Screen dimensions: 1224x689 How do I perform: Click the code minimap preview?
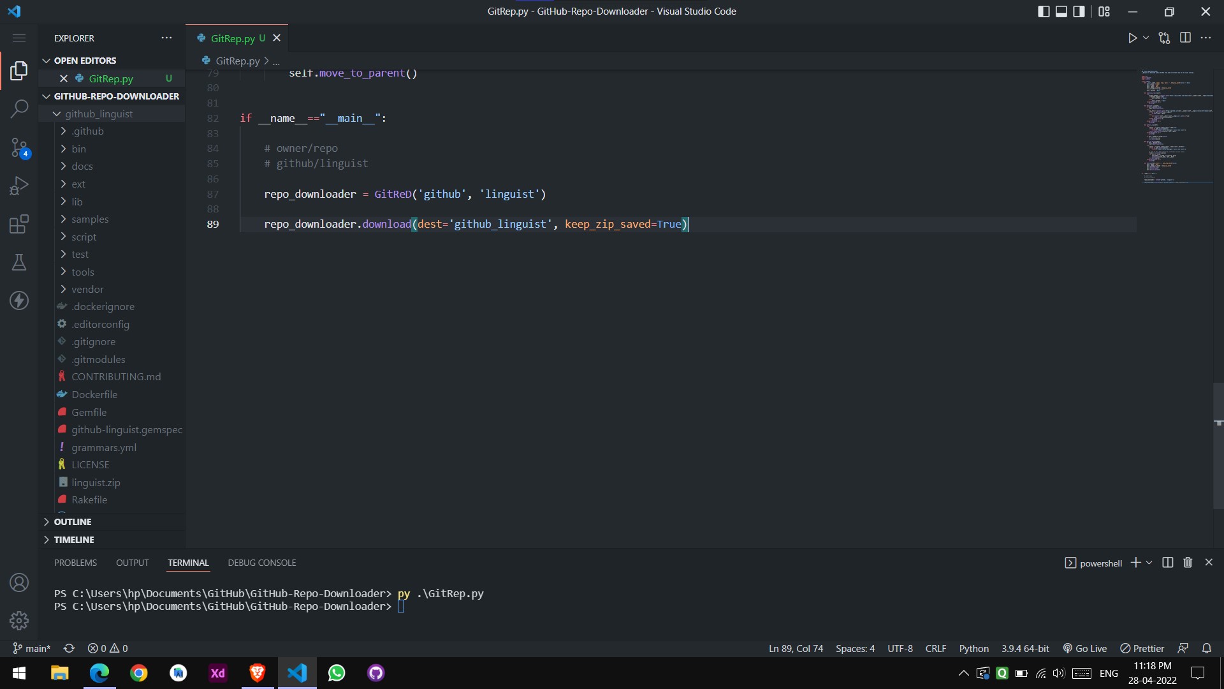coord(1176,126)
